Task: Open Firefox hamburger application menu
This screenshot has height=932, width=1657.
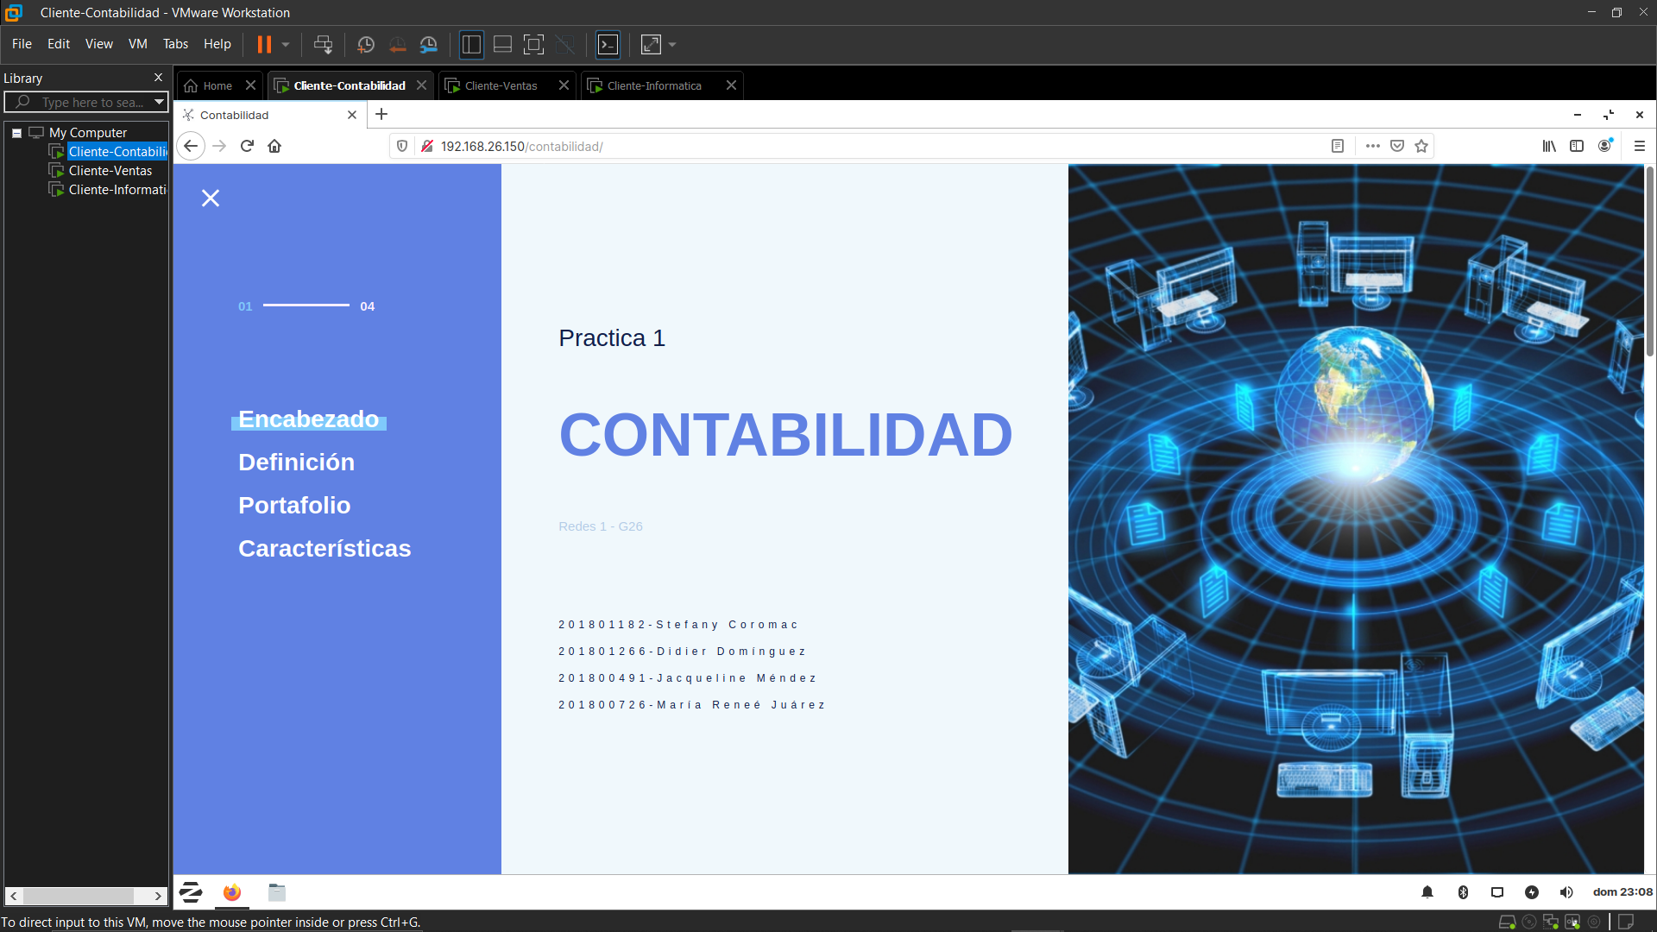Action: click(1639, 146)
